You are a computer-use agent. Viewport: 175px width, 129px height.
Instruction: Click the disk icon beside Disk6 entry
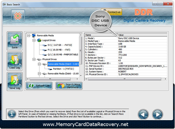tap(45, 74)
